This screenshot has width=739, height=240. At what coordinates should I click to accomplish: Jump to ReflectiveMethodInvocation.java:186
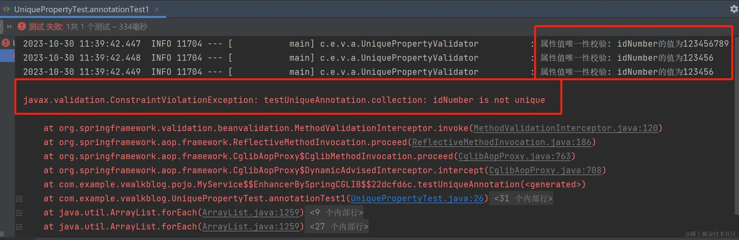(502, 142)
